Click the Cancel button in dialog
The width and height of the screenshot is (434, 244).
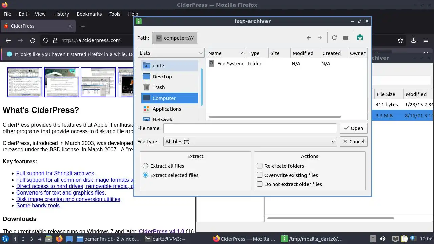click(353, 142)
